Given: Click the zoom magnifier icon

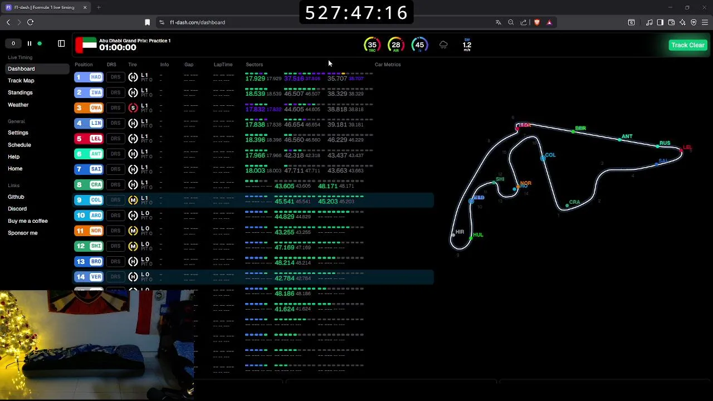Looking at the screenshot, I should [x=511, y=22].
